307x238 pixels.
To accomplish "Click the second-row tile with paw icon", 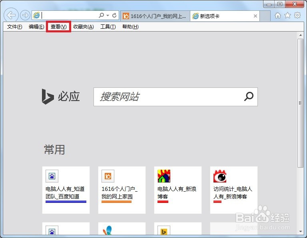I will [66, 228].
